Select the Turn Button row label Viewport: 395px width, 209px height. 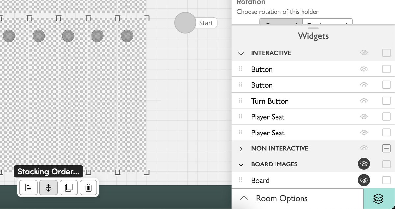(270, 101)
